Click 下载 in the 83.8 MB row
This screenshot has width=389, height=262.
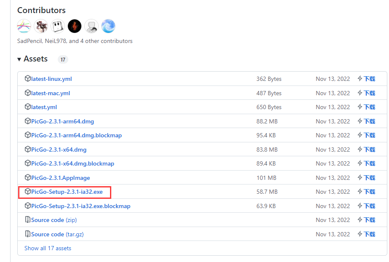[369, 150]
